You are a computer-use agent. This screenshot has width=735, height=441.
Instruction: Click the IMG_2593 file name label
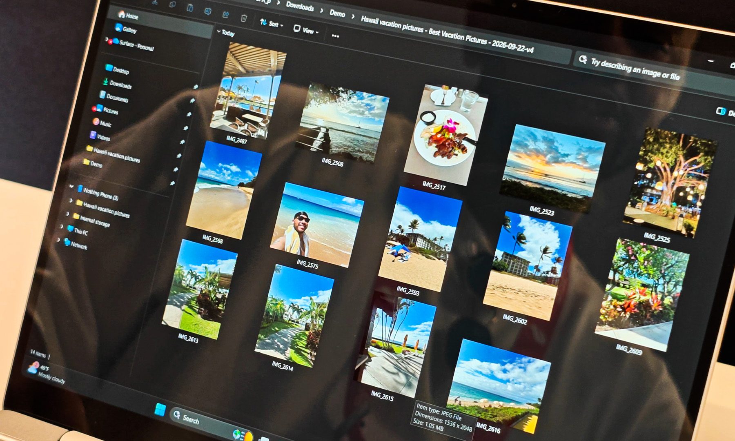coord(408,291)
